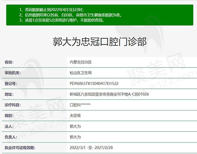
Task: Select the validity period 2022/3/1 -至- 2027/2/28
Action: click(91, 148)
